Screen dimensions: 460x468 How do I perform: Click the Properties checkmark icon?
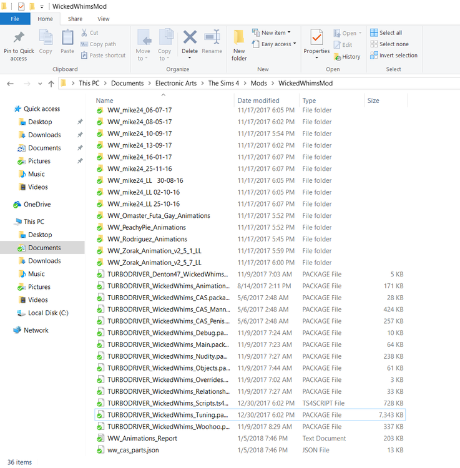(316, 37)
